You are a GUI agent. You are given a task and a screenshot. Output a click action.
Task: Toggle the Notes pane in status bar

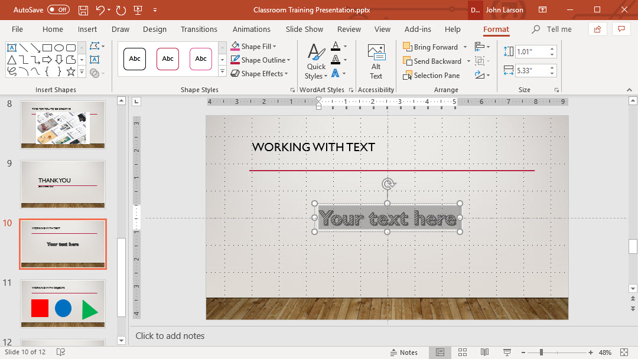coord(404,353)
